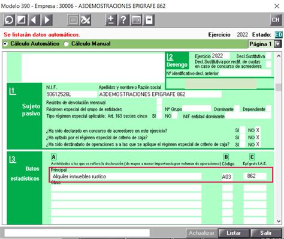
Task: Click the Nº Grupo field
Action: click(x=197, y=109)
